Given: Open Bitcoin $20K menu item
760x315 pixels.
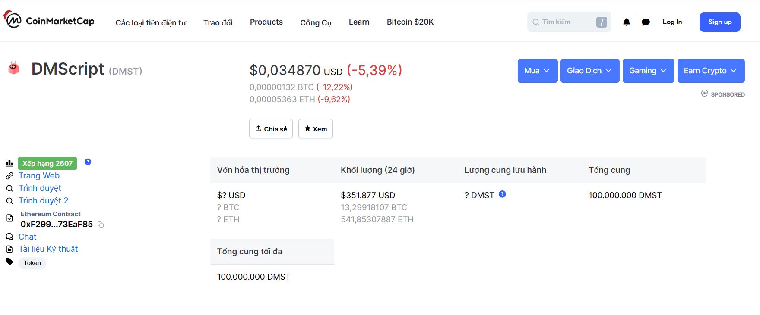Looking at the screenshot, I should tap(410, 22).
